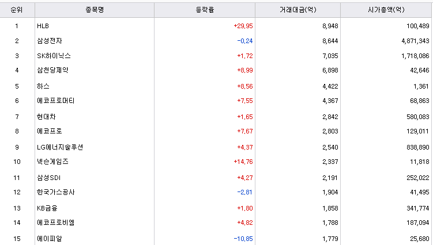
Task: Click SK하이닉스 change rate +1.72
Action: 245,56
